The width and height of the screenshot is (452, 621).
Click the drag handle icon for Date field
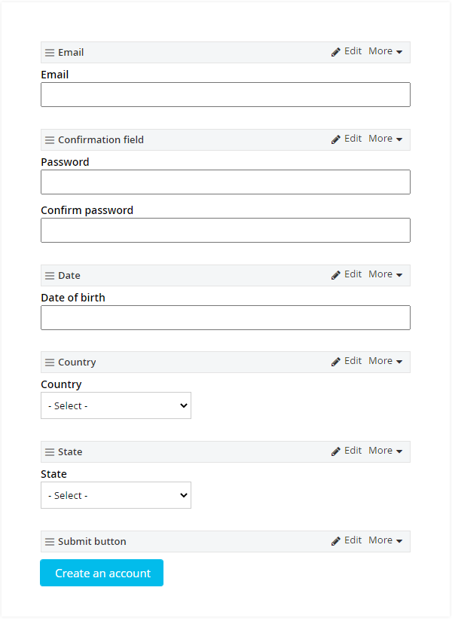(50, 276)
